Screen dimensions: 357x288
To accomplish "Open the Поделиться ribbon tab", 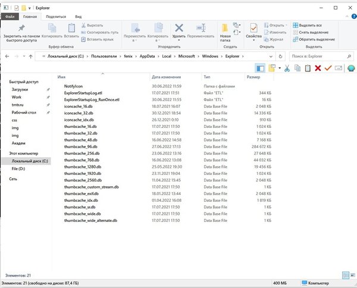I will [55, 17].
